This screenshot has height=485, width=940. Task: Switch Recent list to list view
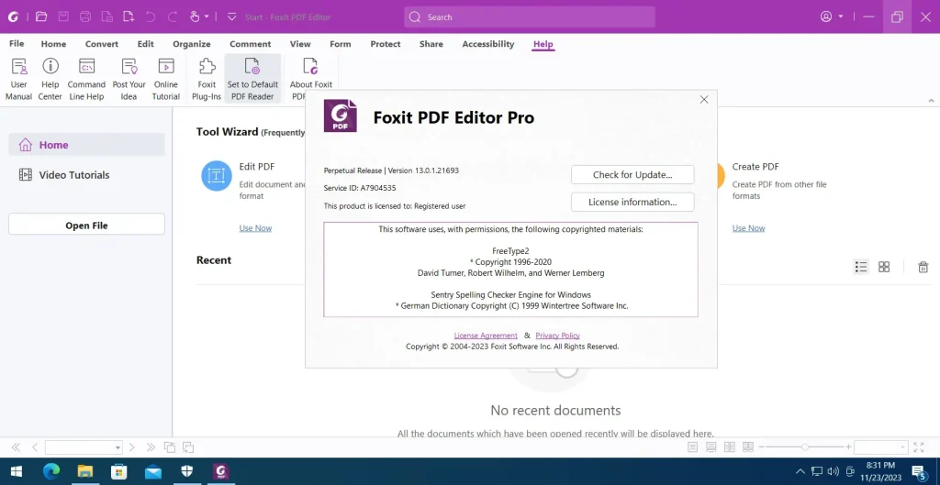(x=861, y=267)
